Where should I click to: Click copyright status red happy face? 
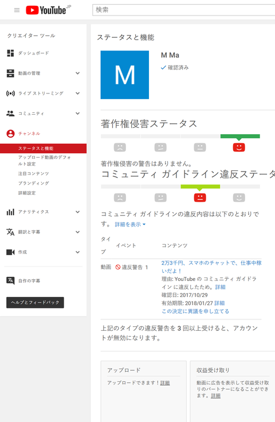point(239,147)
